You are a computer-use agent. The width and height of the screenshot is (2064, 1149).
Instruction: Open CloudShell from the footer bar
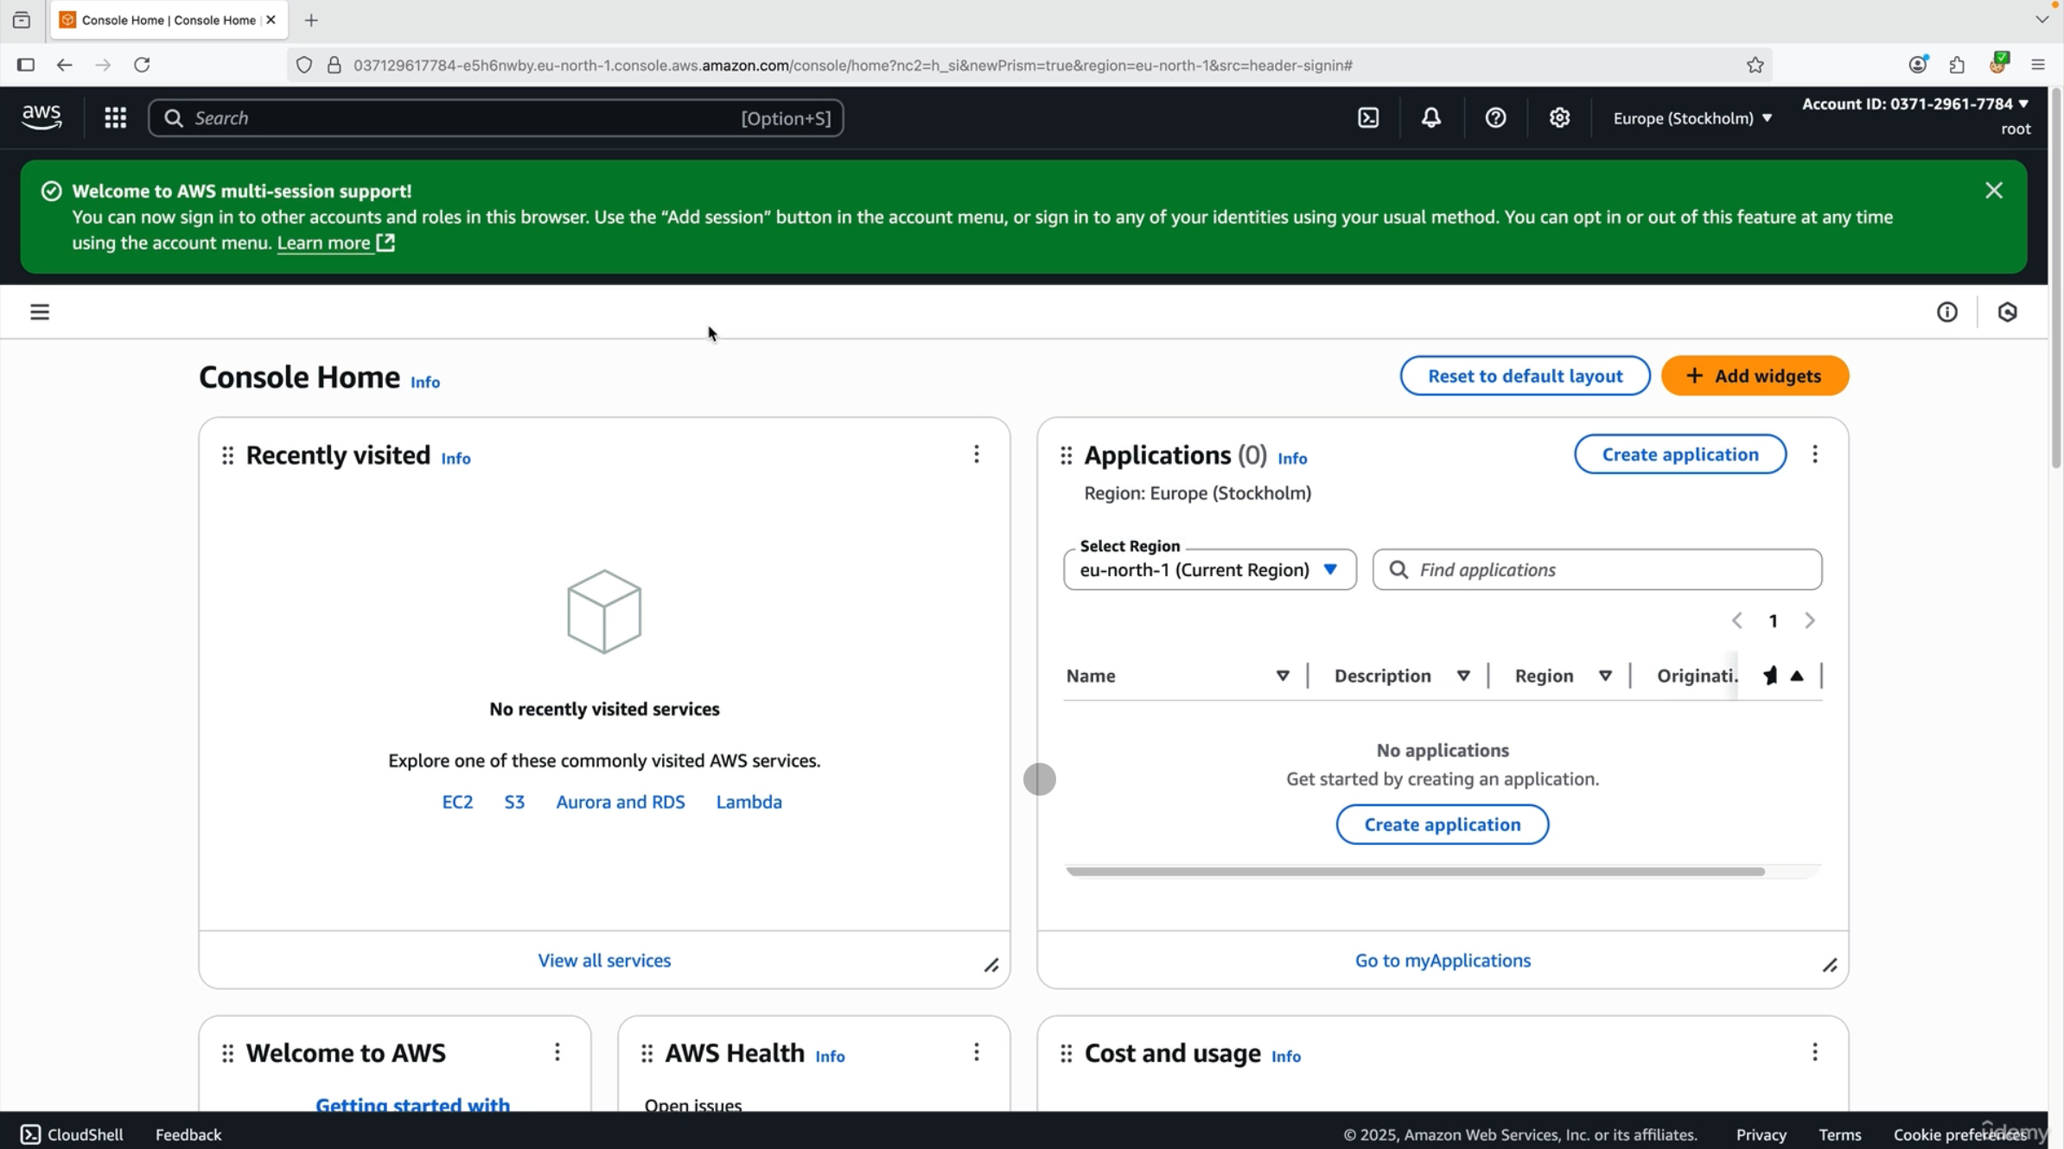point(72,1134)
